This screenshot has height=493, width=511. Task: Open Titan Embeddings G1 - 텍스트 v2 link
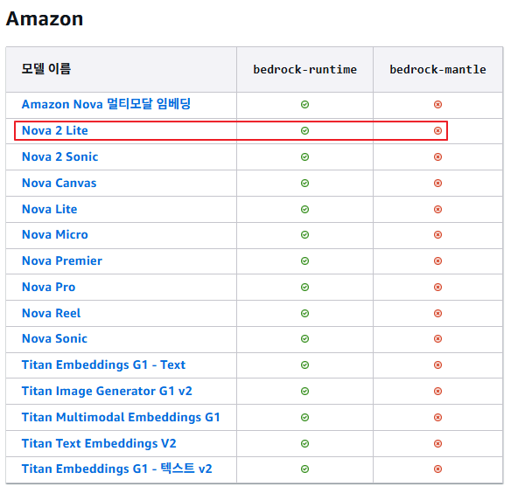click(116, 469)
